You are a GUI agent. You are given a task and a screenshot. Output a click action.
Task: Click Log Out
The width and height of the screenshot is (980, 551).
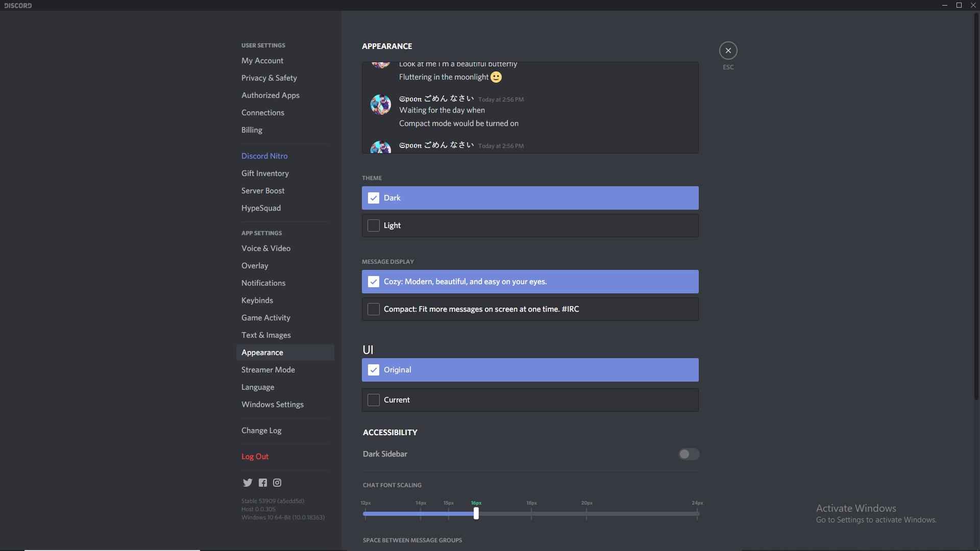pos(255,456)
